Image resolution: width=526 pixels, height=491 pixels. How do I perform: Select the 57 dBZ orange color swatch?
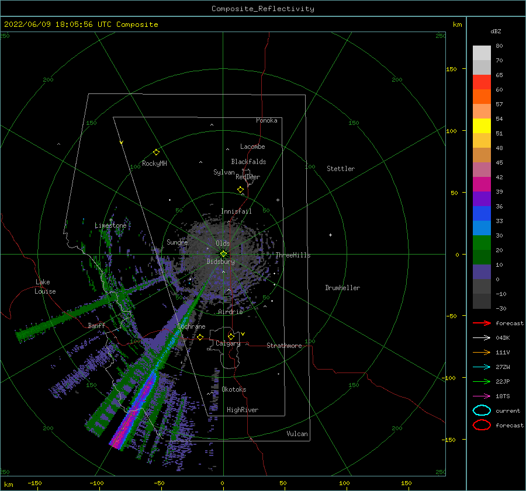pos(482,96)
